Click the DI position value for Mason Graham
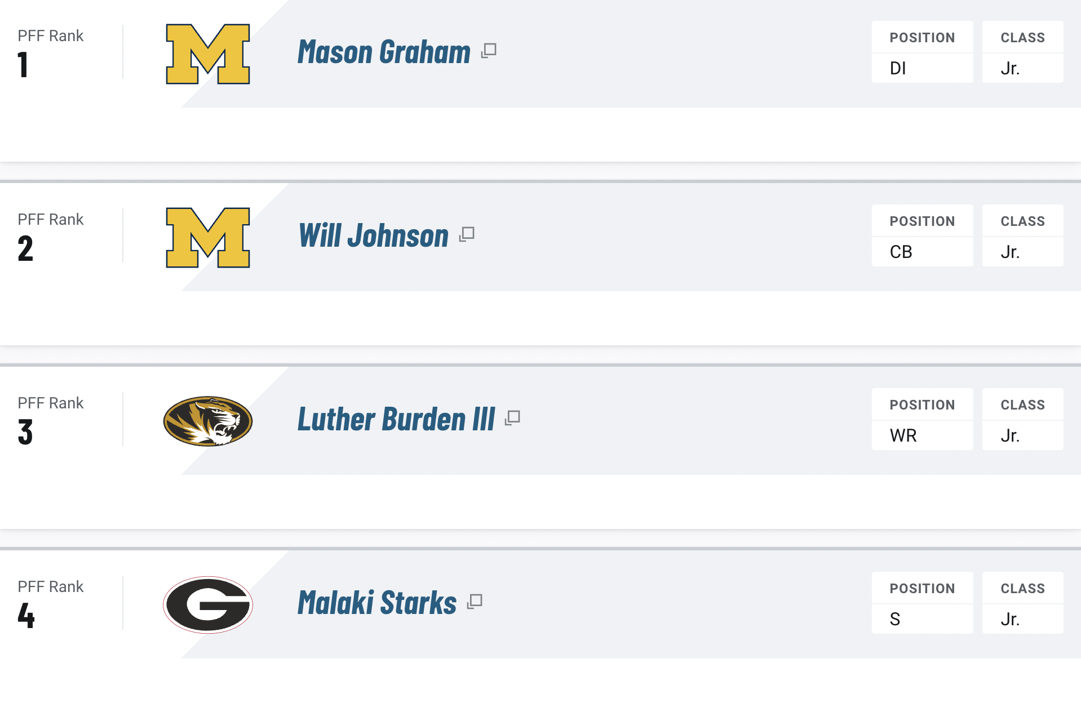1081x712 pixels. [x=898, y=69]
